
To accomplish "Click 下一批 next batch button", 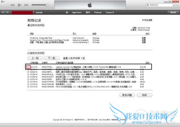I will 52,58.
